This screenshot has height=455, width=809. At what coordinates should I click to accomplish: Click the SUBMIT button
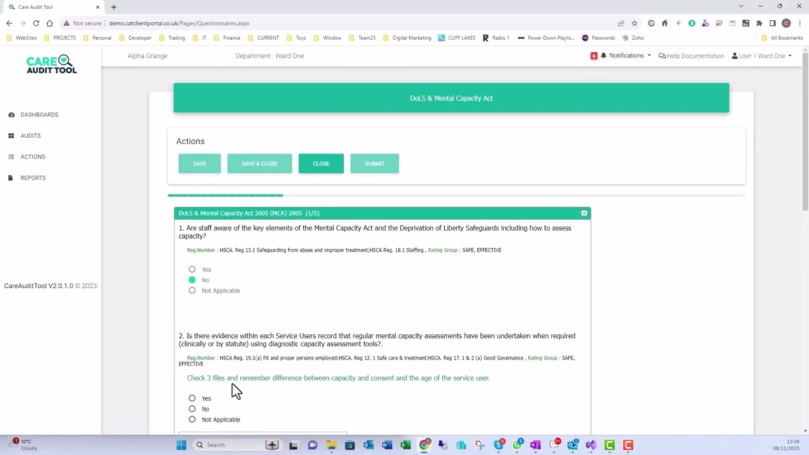[x=375, y=164]
